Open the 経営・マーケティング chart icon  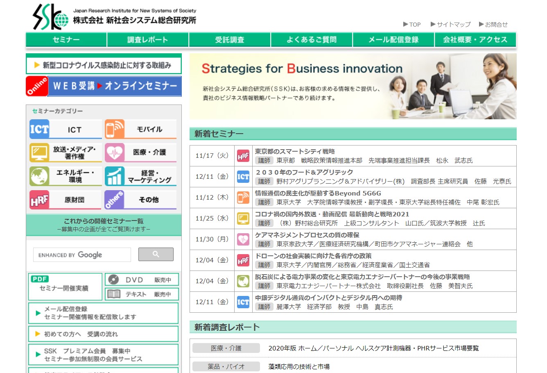click(x=115, y=176)
